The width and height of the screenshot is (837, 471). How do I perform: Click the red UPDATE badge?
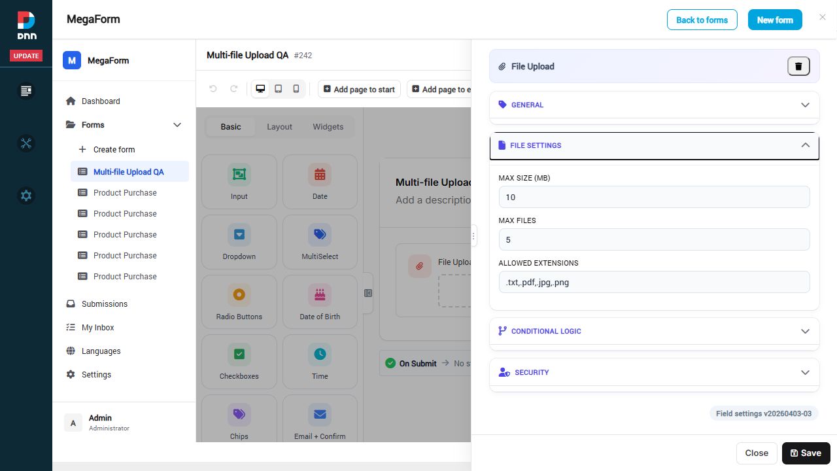[26, 56]
